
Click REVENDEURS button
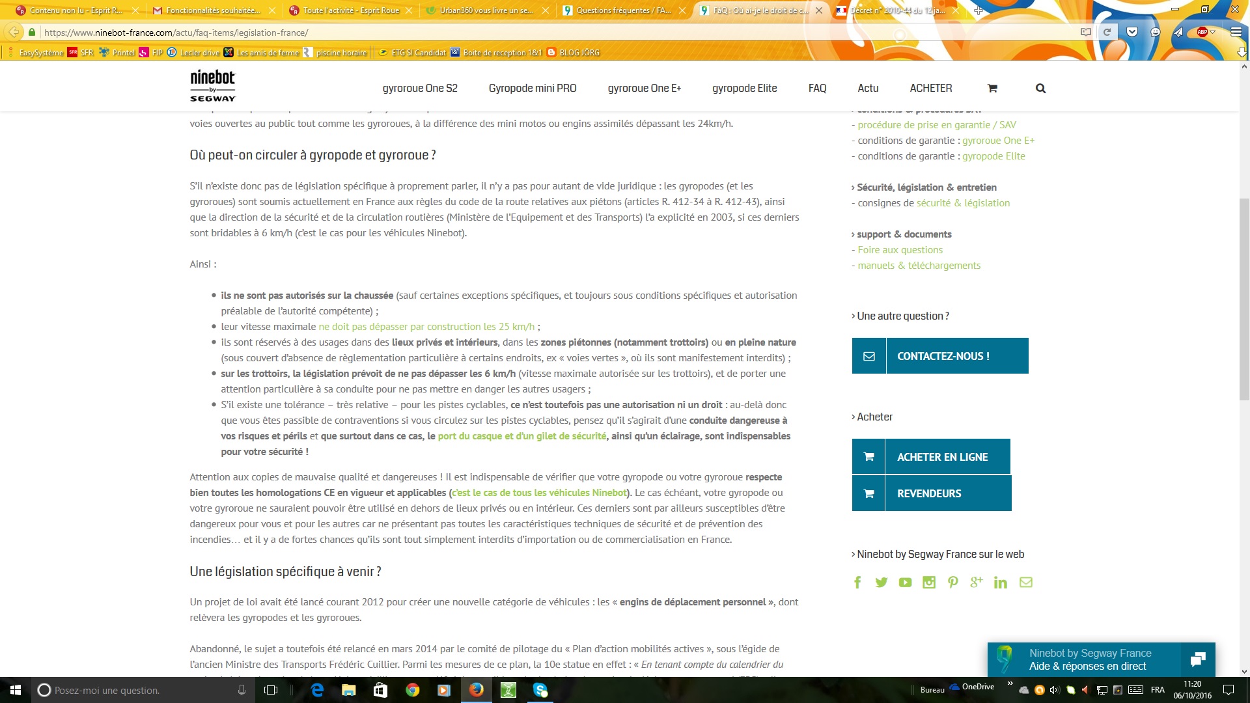pos(932,493)
